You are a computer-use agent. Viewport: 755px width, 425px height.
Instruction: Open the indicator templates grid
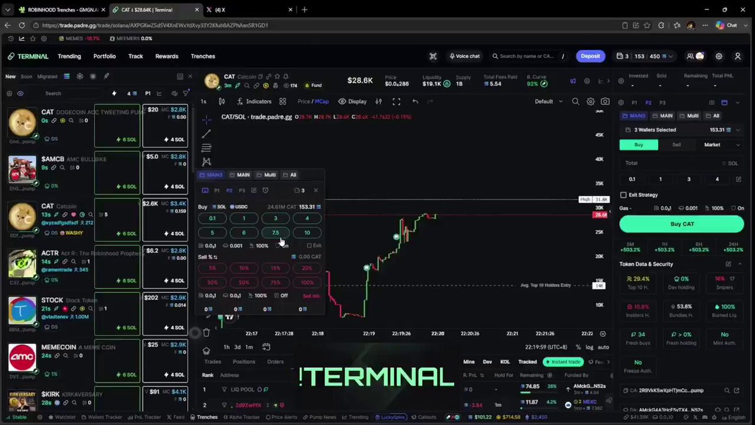(x=284, y=101)
